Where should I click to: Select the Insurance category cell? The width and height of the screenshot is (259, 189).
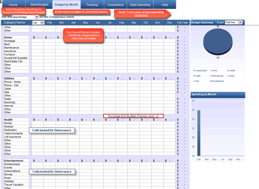(x=16, y=51)
